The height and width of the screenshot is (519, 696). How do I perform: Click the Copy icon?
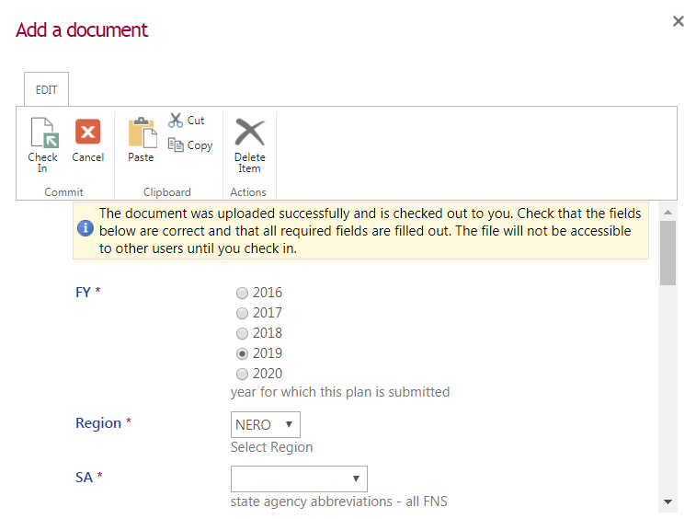click(176, 144)
